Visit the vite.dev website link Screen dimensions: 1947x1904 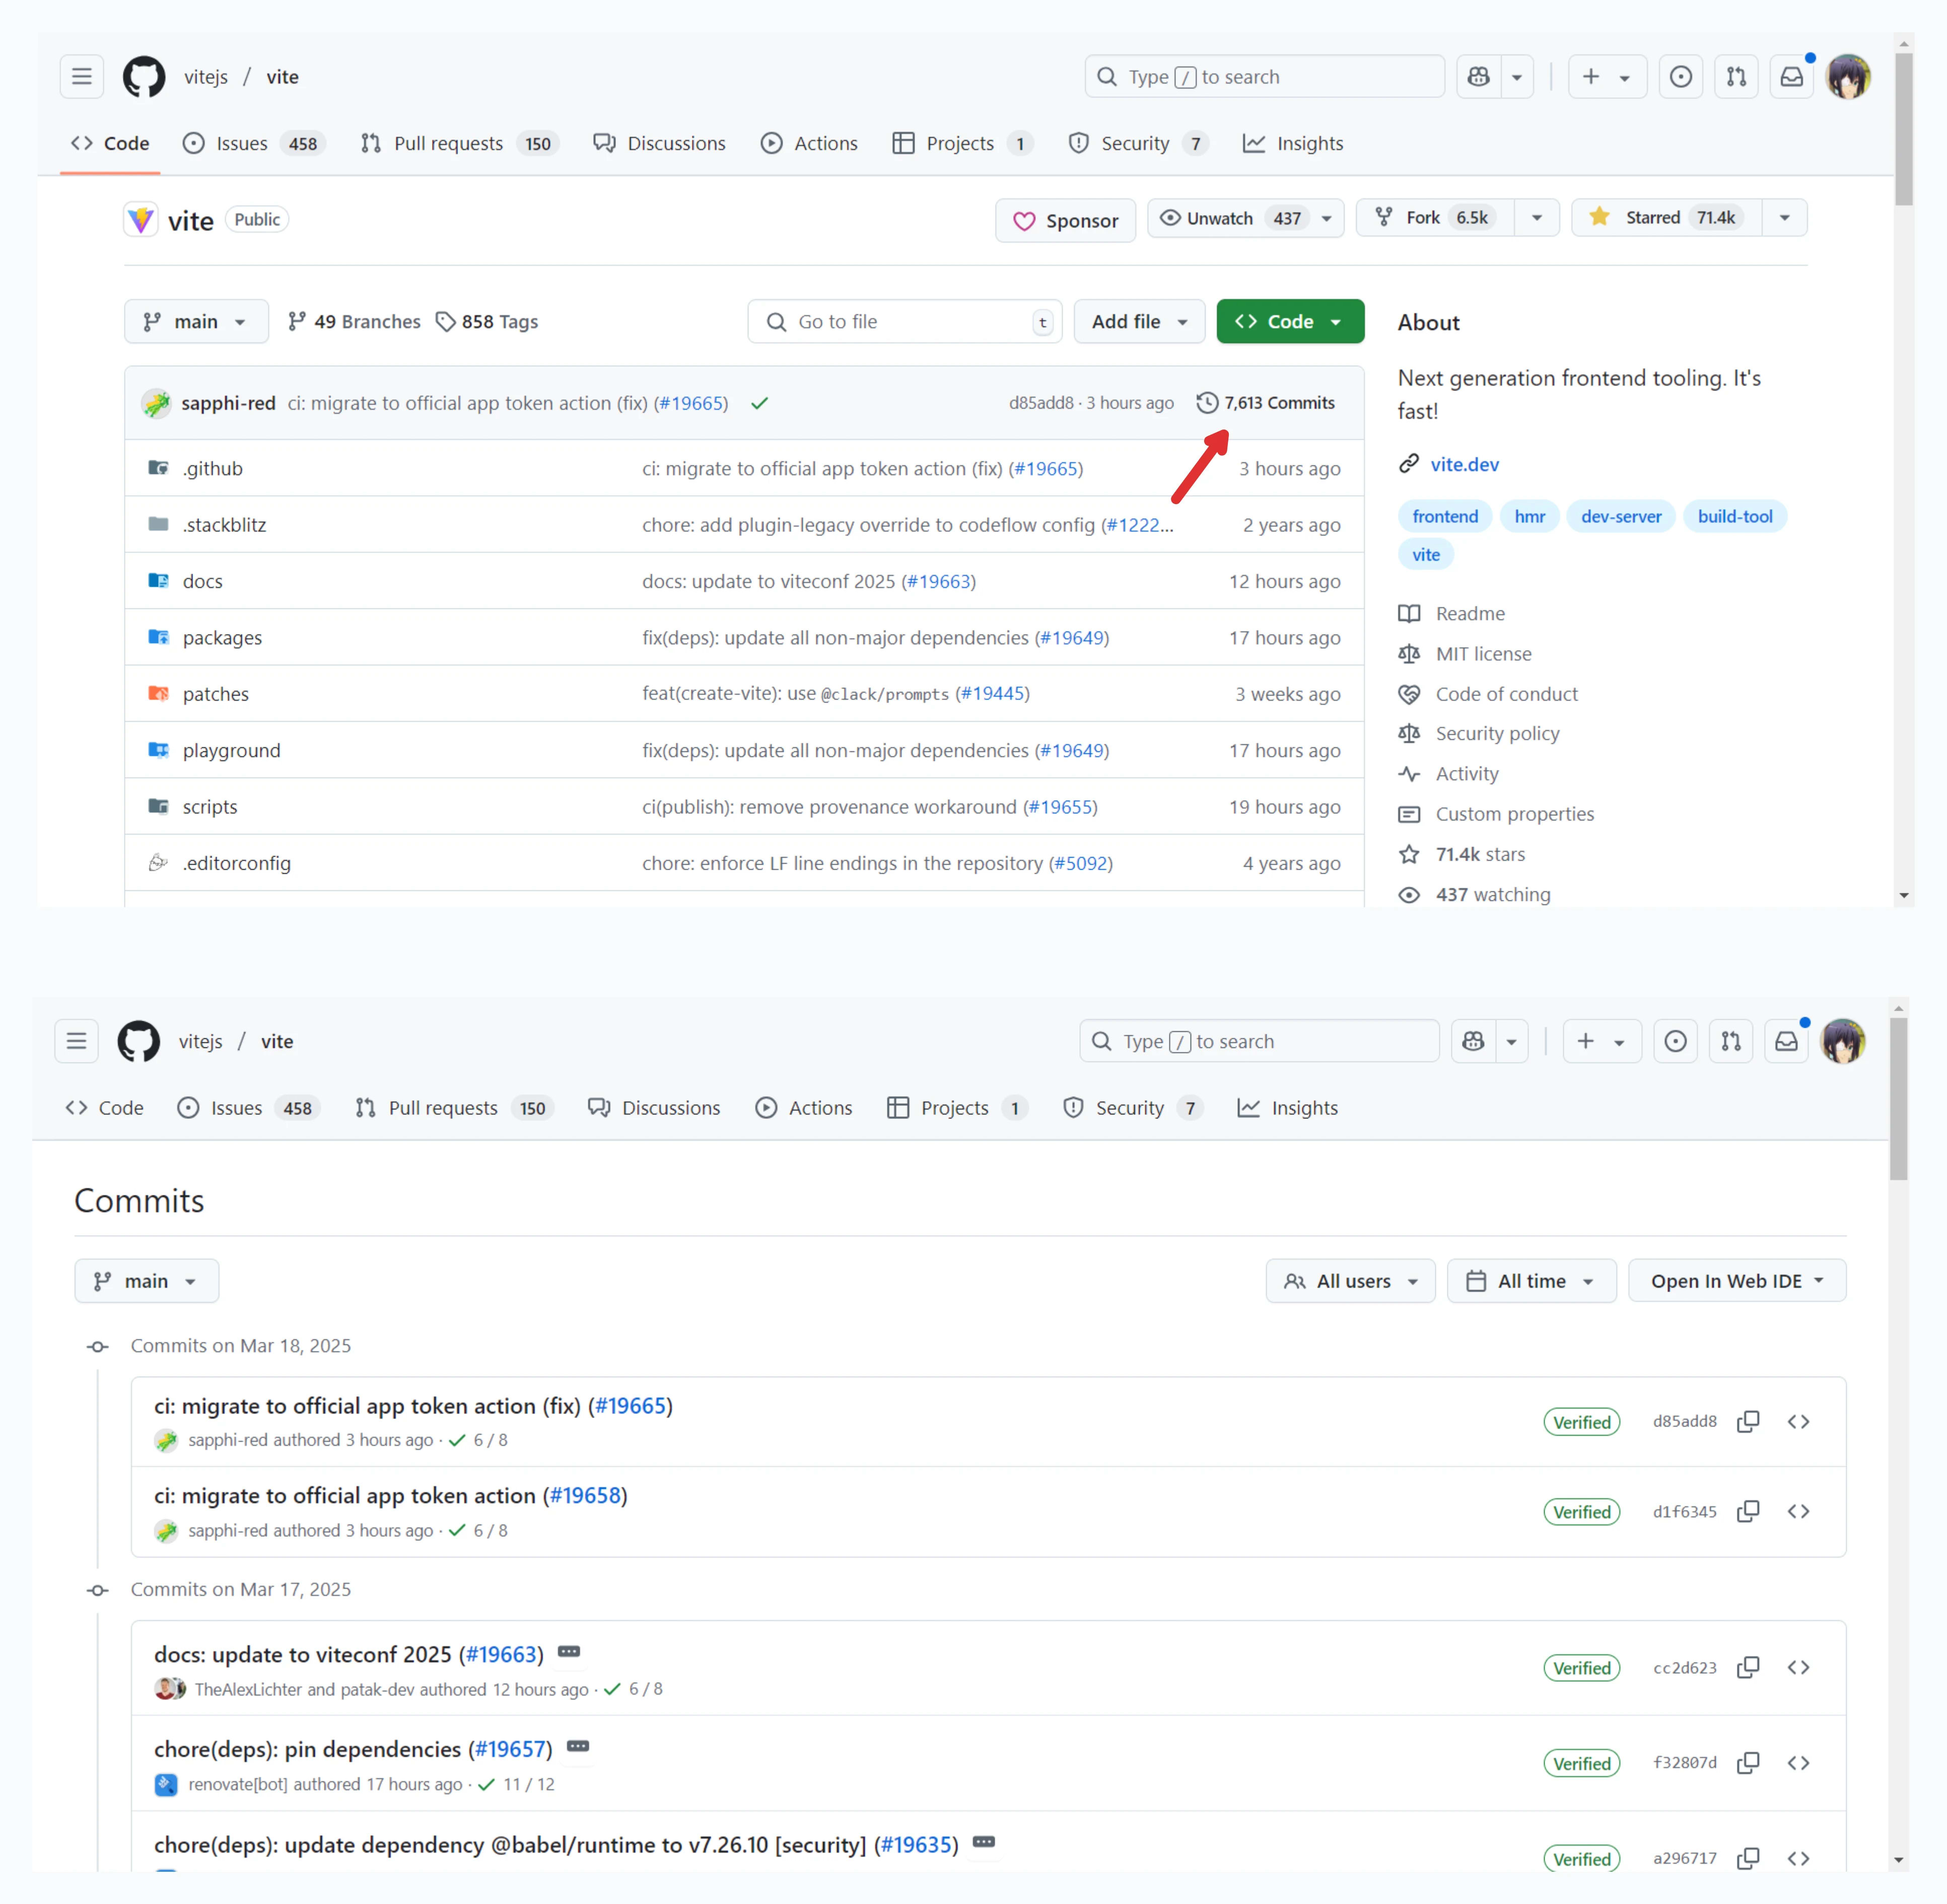coord(1464,464)
